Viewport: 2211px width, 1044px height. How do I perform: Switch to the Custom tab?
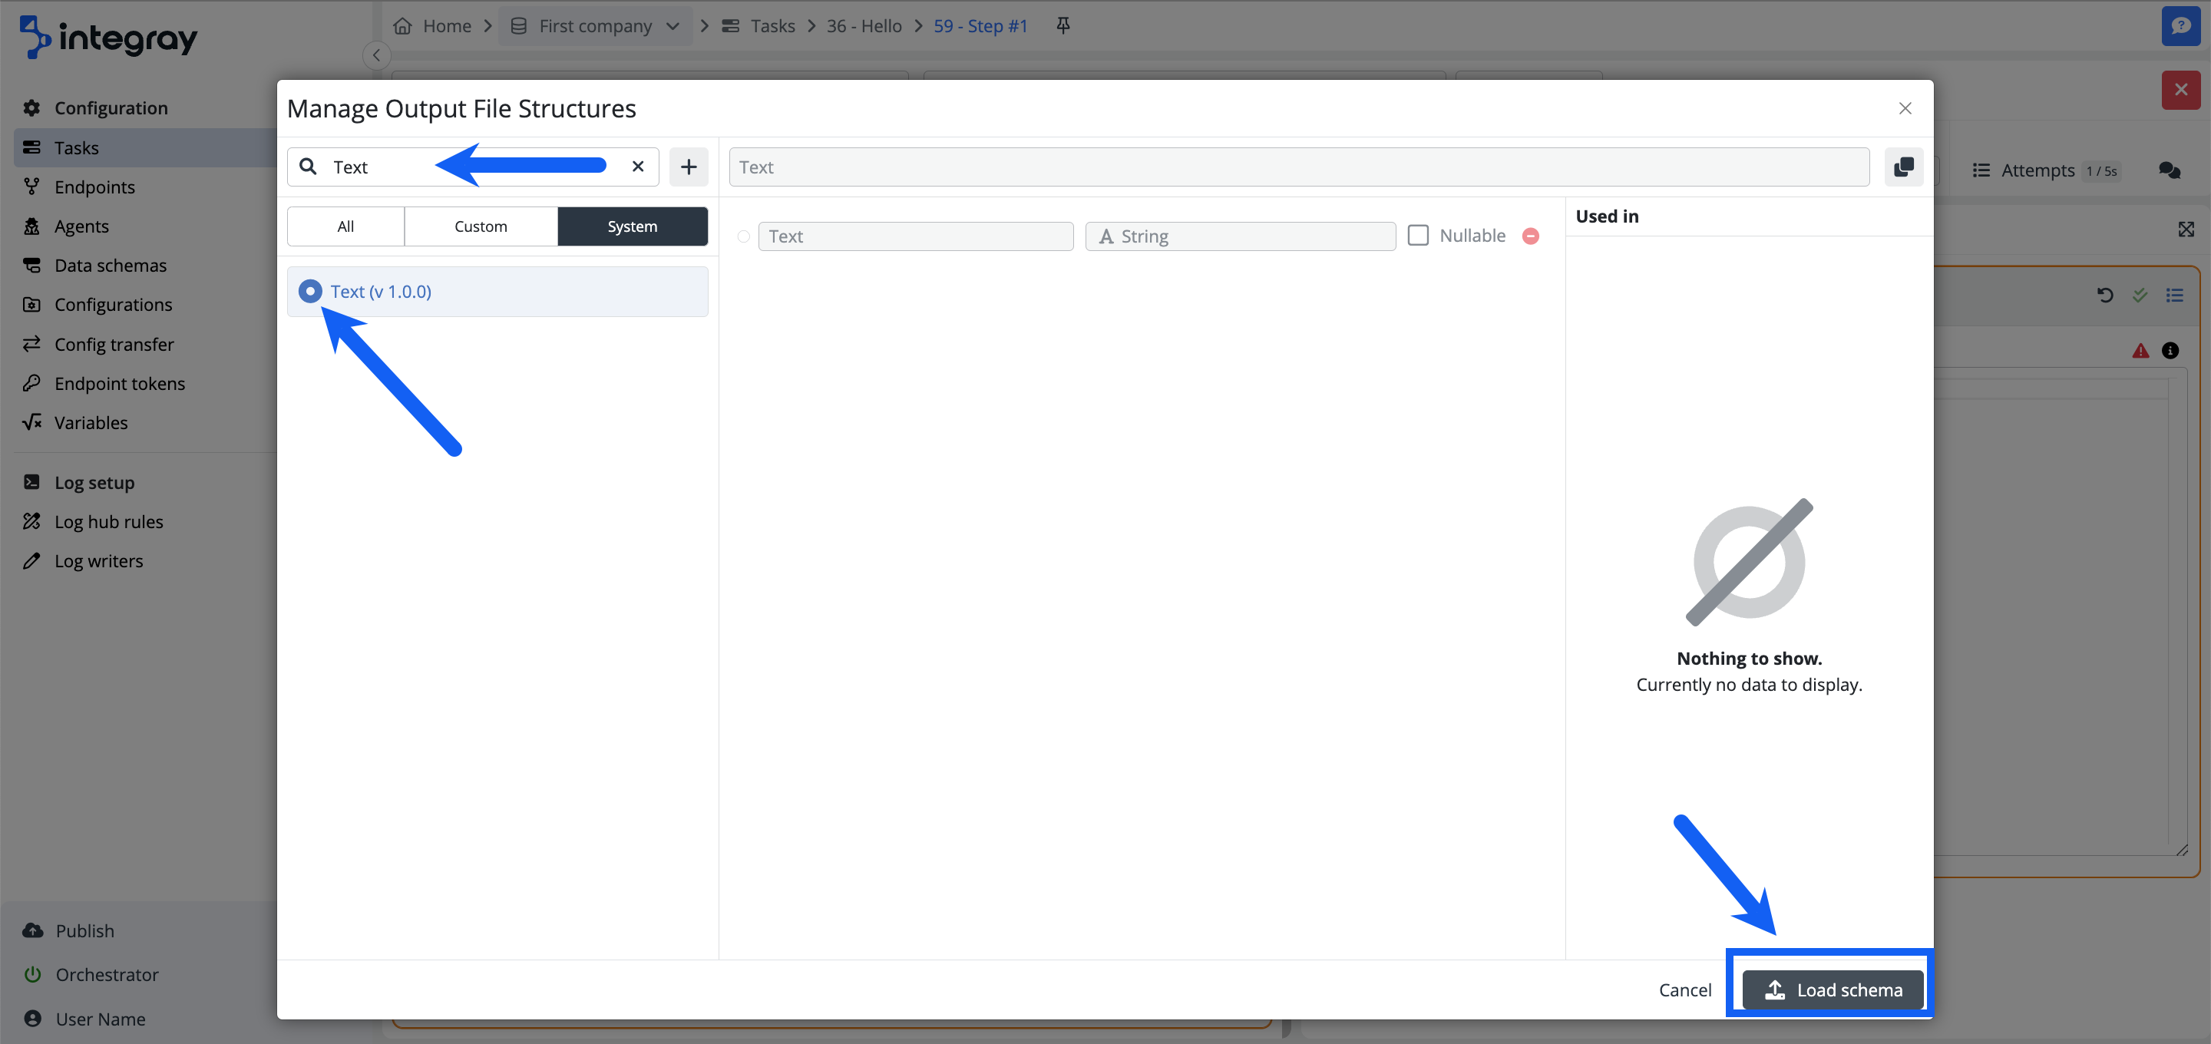pos(481,226)
